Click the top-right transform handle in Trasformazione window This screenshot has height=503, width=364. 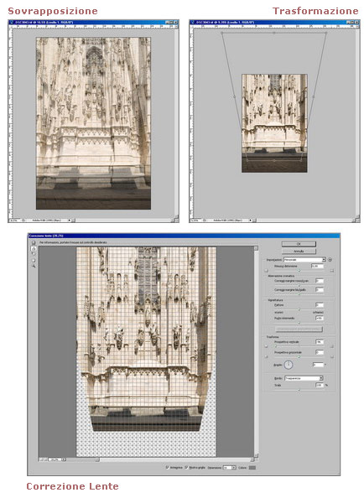pyautogui.click(x=326, y=33)
